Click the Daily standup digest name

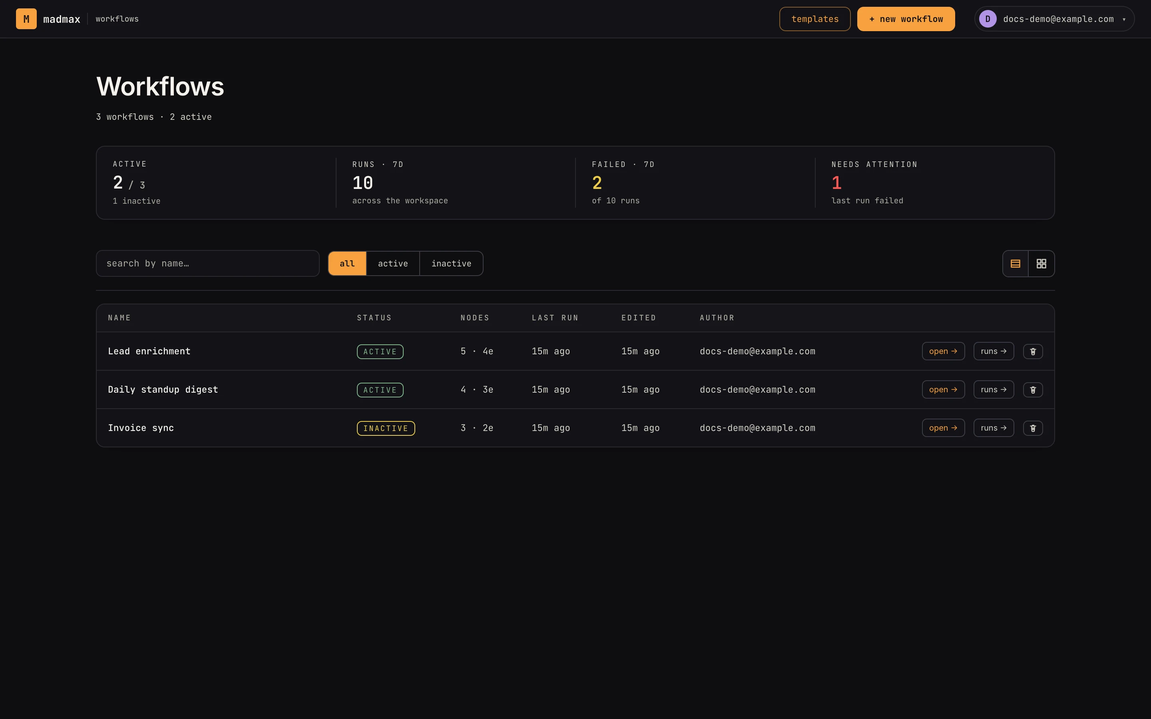point(163,390)
